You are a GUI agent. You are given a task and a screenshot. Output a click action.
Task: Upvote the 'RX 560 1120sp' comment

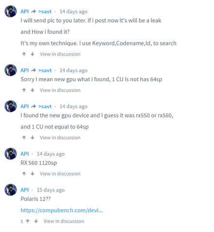(24, 174)
